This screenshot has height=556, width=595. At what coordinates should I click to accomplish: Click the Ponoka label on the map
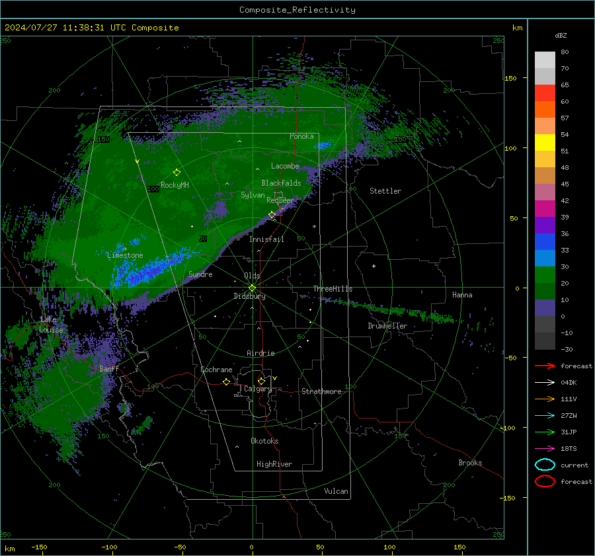(x=301, y=136)
